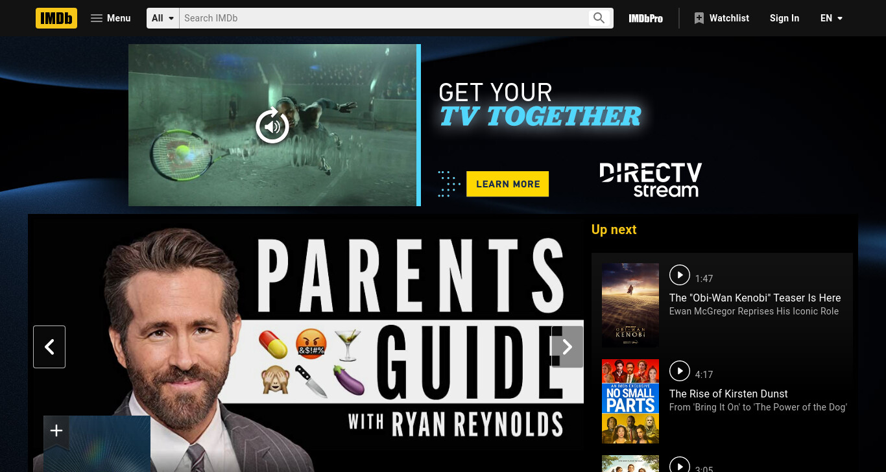This screenshot has width=886, height=472.
Task: Submit search with magnifying glass icon
Action: click(x=599, y=18)
